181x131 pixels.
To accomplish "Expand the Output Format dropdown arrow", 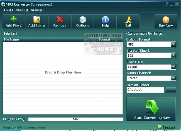I will tap(173, 44).
